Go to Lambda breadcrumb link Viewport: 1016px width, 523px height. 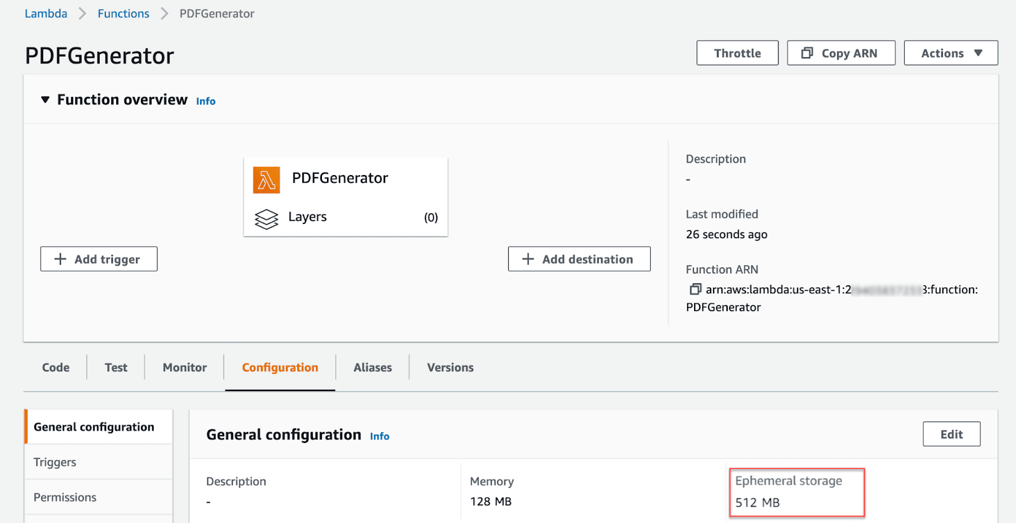46,13
